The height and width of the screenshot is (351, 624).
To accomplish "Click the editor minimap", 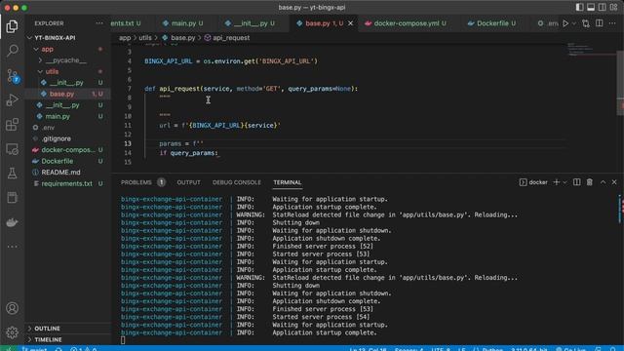I will point(592,50).
